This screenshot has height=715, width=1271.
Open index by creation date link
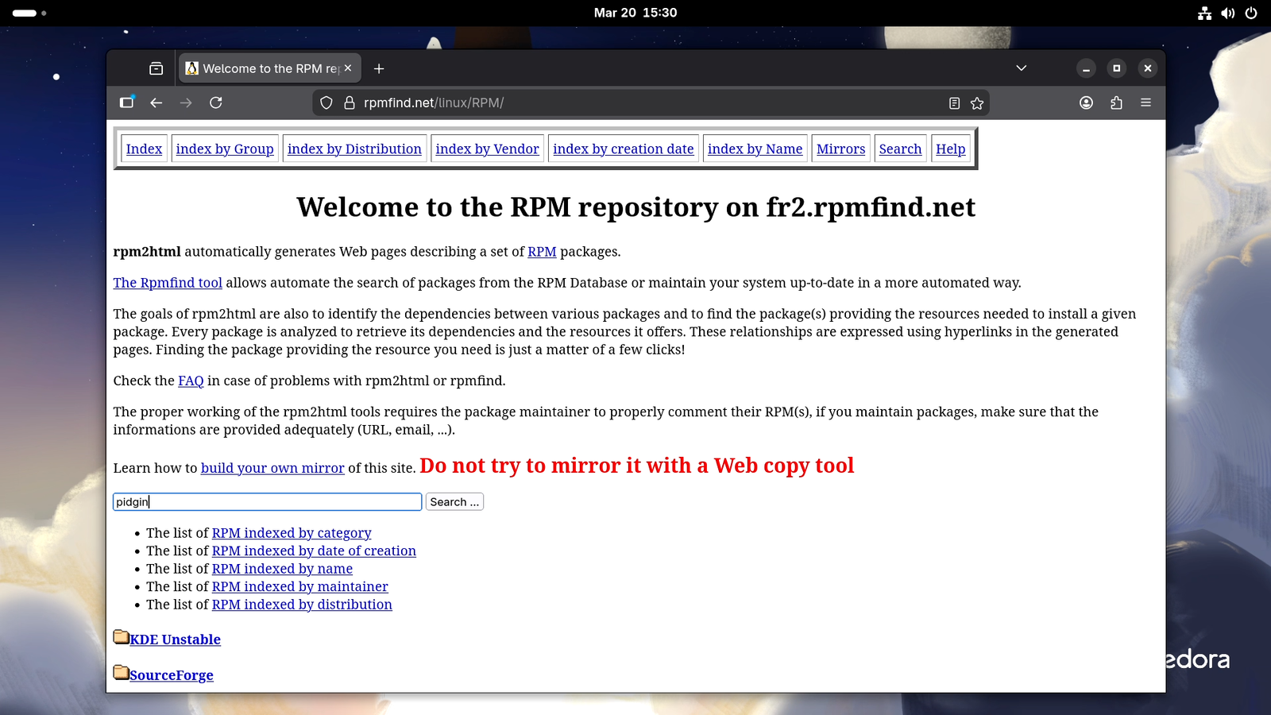[624, 149]
